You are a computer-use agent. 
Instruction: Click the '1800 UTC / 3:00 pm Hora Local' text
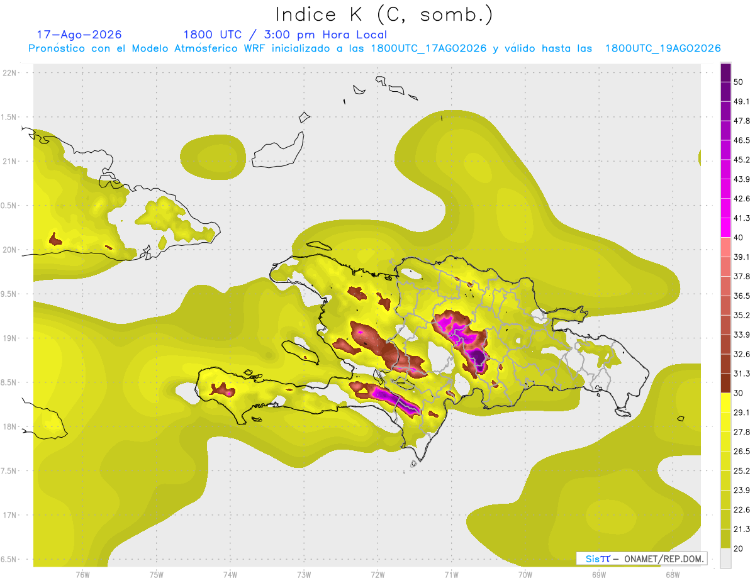pyautogui.click(x=285, y=35)
